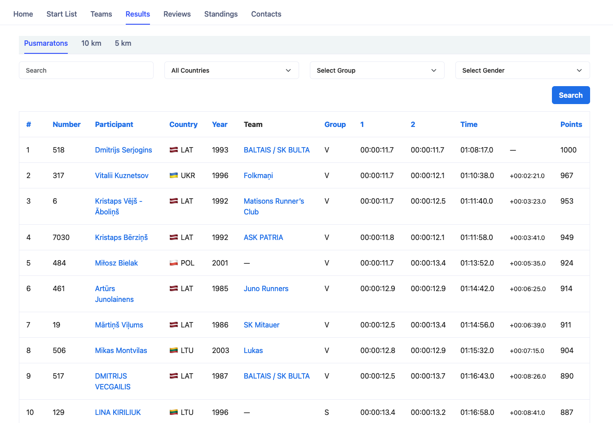Click into the Search text field
The image size is (613, 423).
pos(86,70)
